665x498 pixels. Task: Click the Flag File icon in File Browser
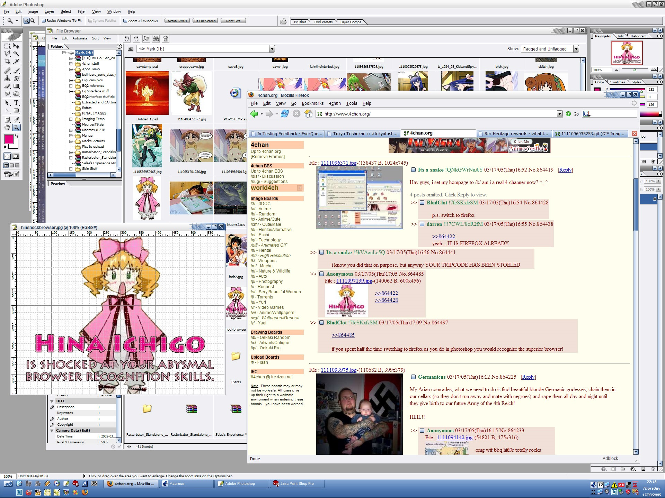pos(146,39)
